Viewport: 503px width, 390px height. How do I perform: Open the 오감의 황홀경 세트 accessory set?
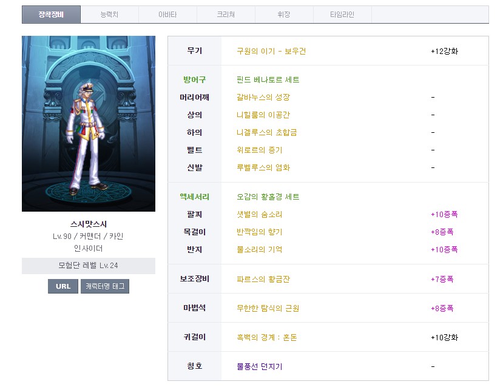click(x=268, y=197)
